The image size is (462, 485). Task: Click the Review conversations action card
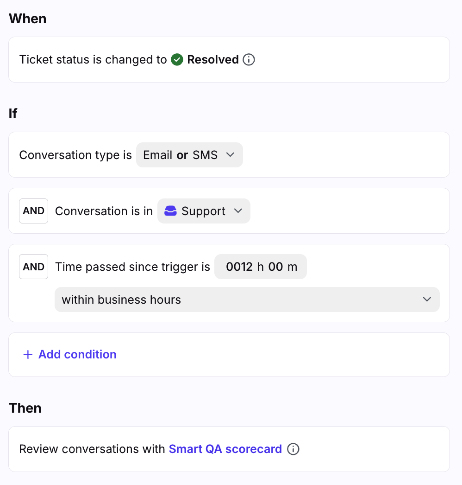[229, 449]
